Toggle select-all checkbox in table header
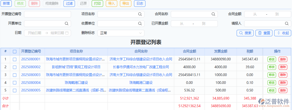Screen dimensions: 292x110 point(15,52)
